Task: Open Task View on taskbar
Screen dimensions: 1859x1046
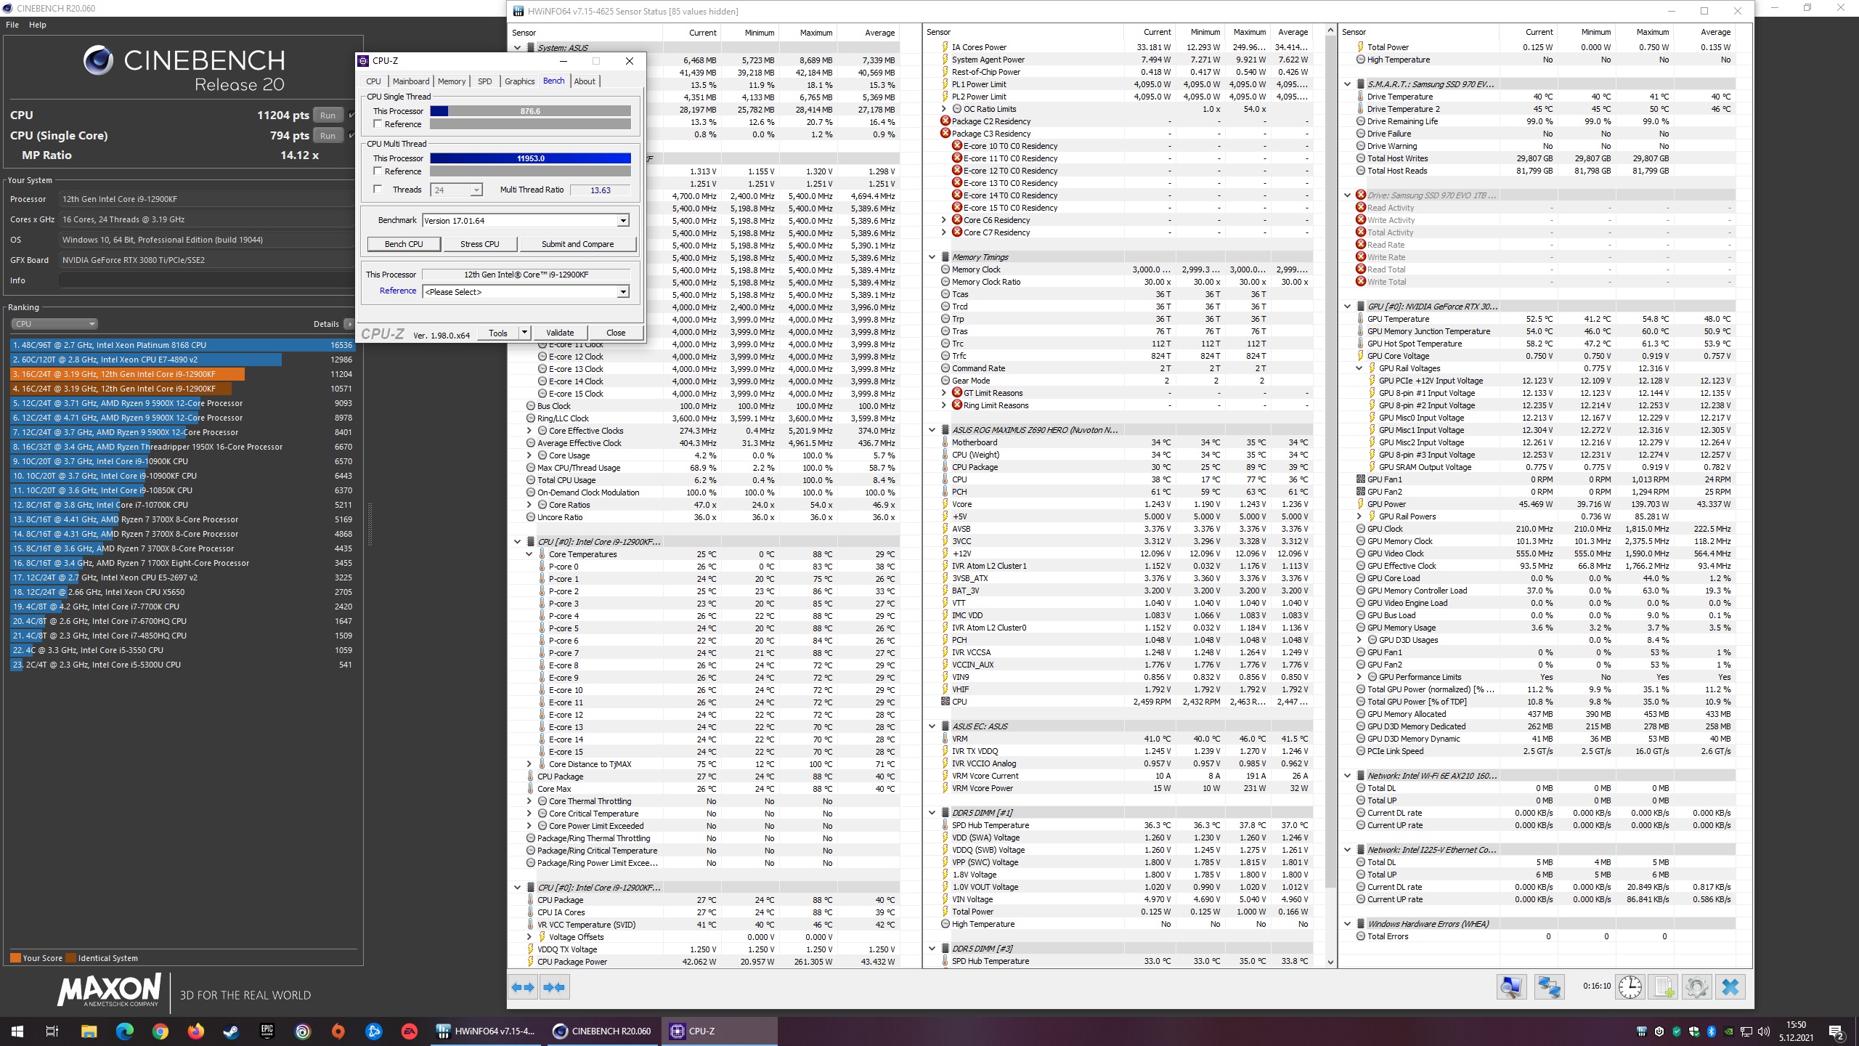Action: coord(52,1031)
